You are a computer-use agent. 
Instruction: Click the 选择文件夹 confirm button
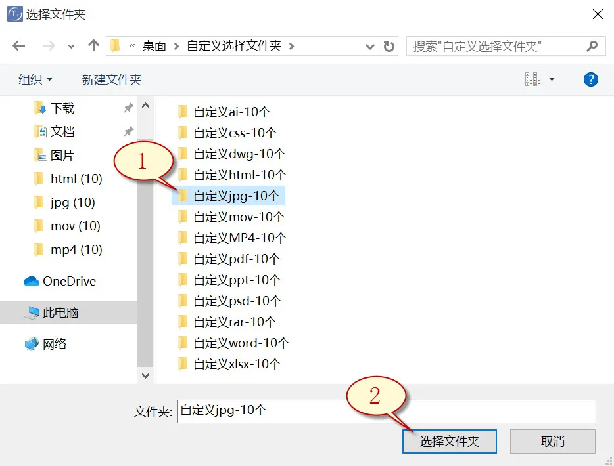[449, 441]
